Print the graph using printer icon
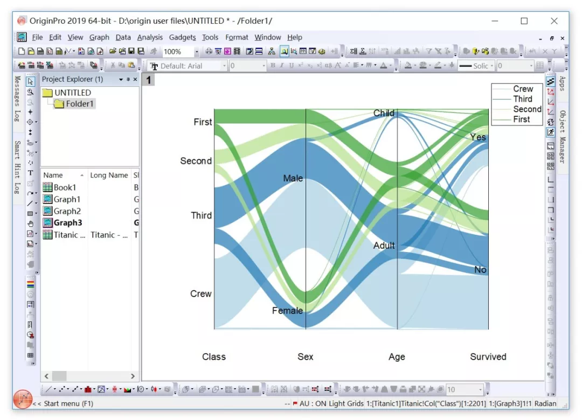Image resolution: width=582 pixels, height=420 pixels. pyautogui.click(x=209, y=51)
